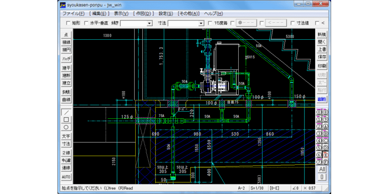
Task: Click the 寸法 dimension tool button
Action: point(66,144)
